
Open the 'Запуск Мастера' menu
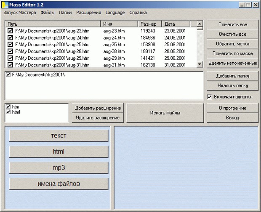click(x=19, y=13)
